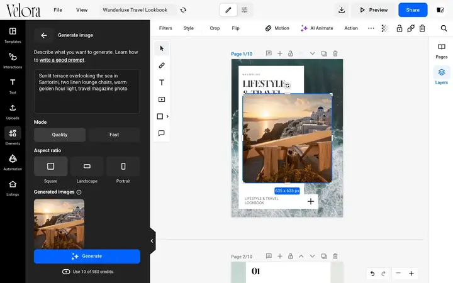Select Quality generation mode
This screenshot has width=453, height=283.
[x=60, y=135]
